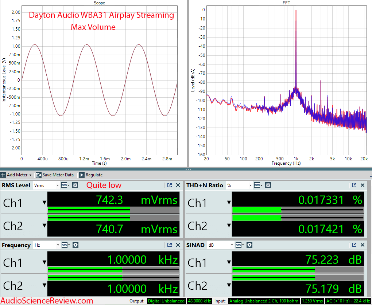Open settings gear in SINAD meter
The image size is (372, 305).
pyautogui.click(x=249, y=245)
